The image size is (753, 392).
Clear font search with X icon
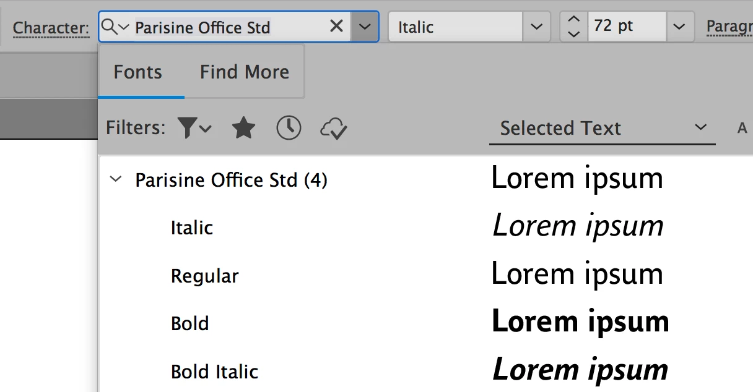point(336,26)
